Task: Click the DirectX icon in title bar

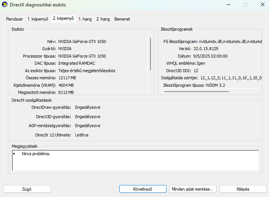Action: point(5,4)
